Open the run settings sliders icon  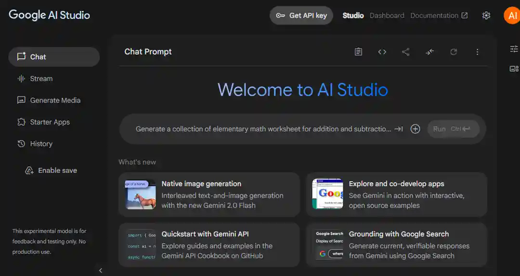[x=514, y=49]
